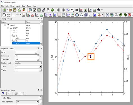The image size is (133, 105).
Task: Choose the select items arrow pointer tool
Action: [72, 10]
